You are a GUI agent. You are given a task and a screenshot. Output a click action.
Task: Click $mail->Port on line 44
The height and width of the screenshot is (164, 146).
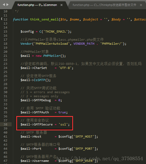click(x=31, y=149)
